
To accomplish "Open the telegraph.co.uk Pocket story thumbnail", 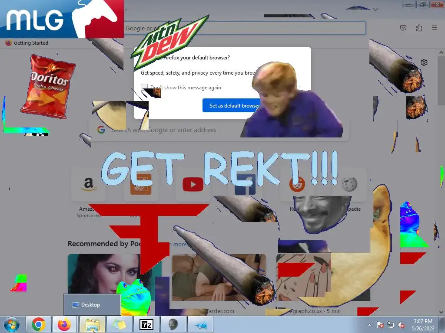I will [x=323, y=277].
